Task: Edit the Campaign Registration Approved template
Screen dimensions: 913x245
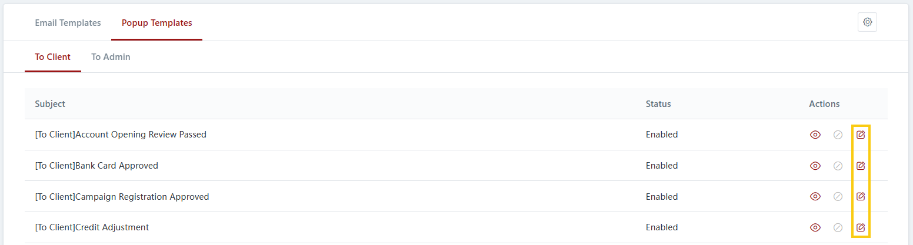Action: pyautogui.click(x=861, y=196)
